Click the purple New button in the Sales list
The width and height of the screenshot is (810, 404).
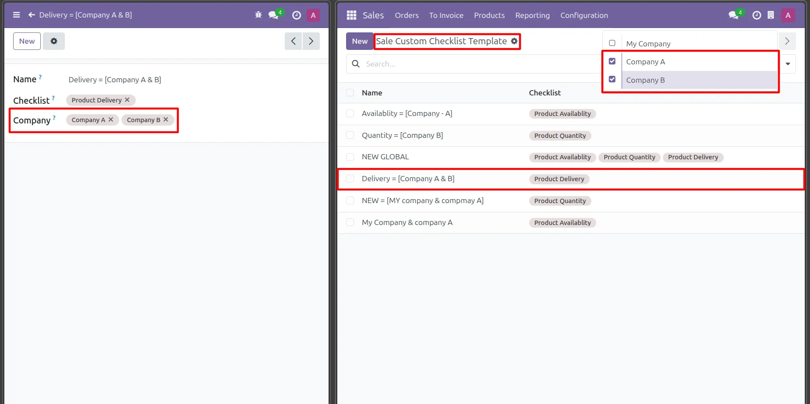click(x=359, y=41)
